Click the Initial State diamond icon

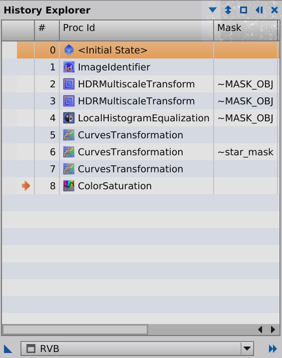69,50
